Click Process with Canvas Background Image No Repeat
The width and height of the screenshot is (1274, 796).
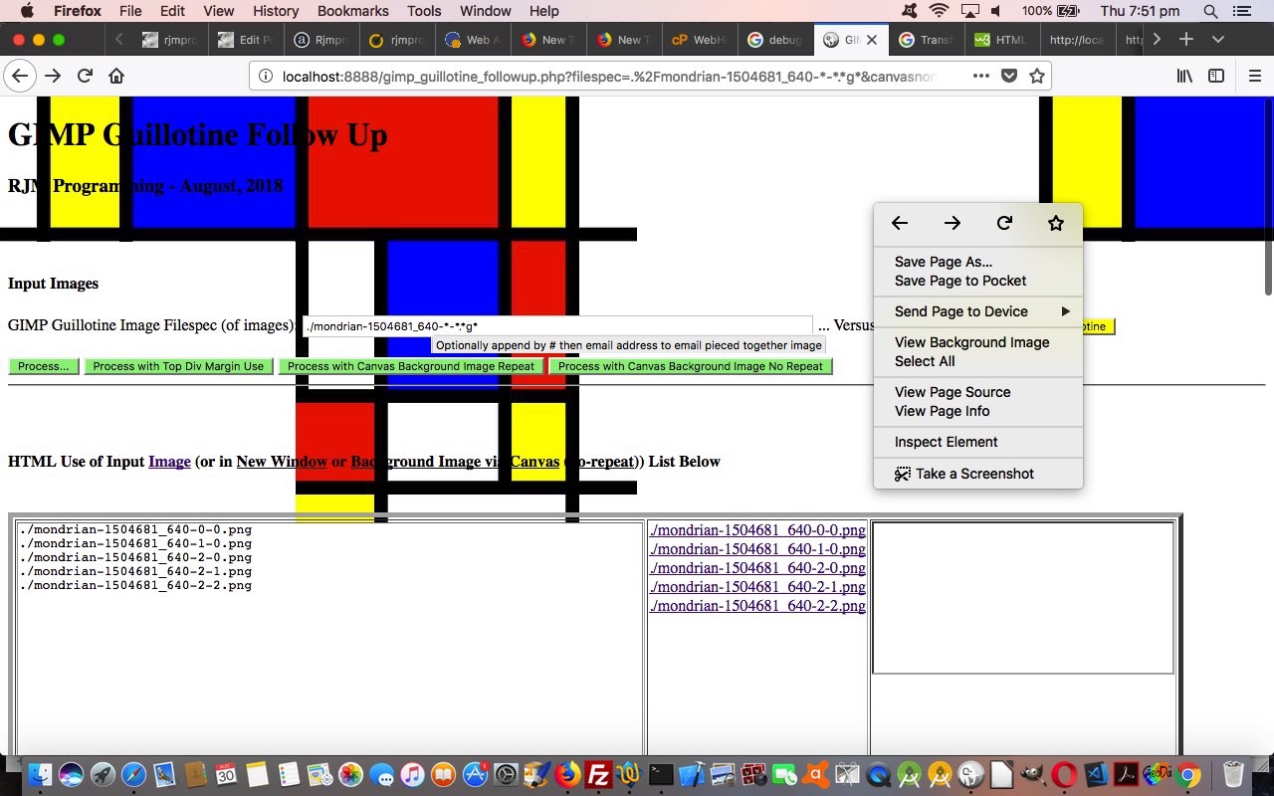click(x=691, y=366)
